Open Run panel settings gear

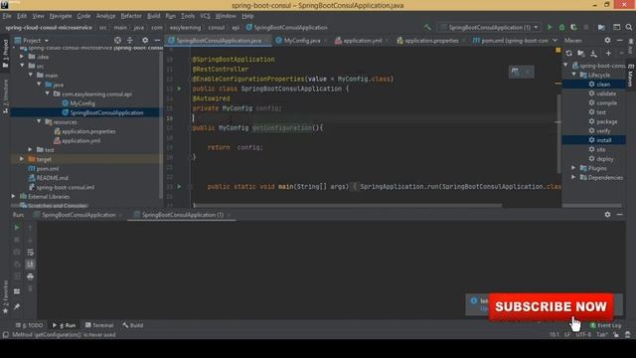(x=607, y=215)
